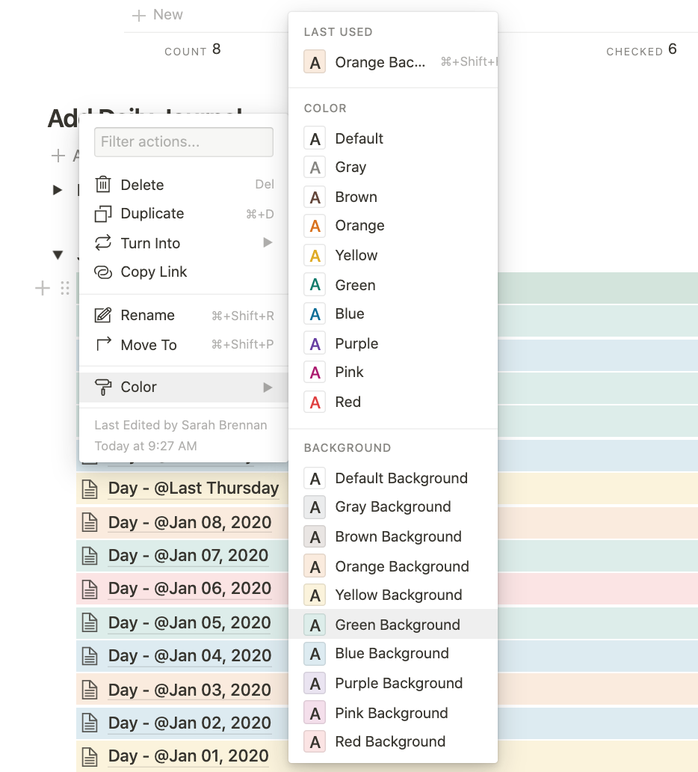Apply Brown text color
698x772 pixels.
393,197
